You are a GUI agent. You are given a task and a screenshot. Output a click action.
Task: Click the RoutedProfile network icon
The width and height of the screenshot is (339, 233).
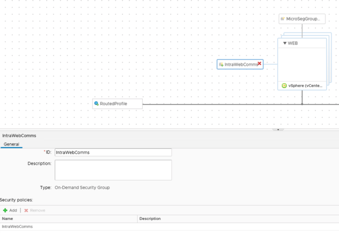coord(96,104)
